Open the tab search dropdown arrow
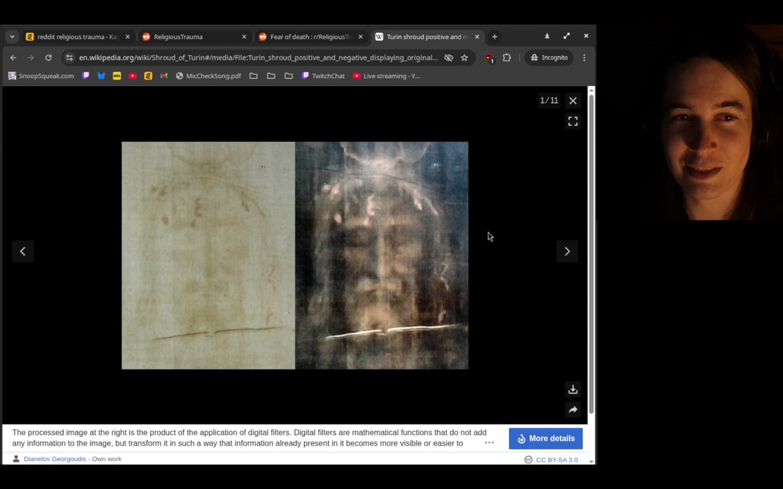The height and width of the screenshot is (489, 783). coord(11,37)
